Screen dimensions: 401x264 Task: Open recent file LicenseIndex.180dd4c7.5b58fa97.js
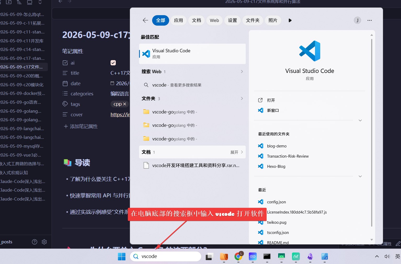(x=297, y=212)
